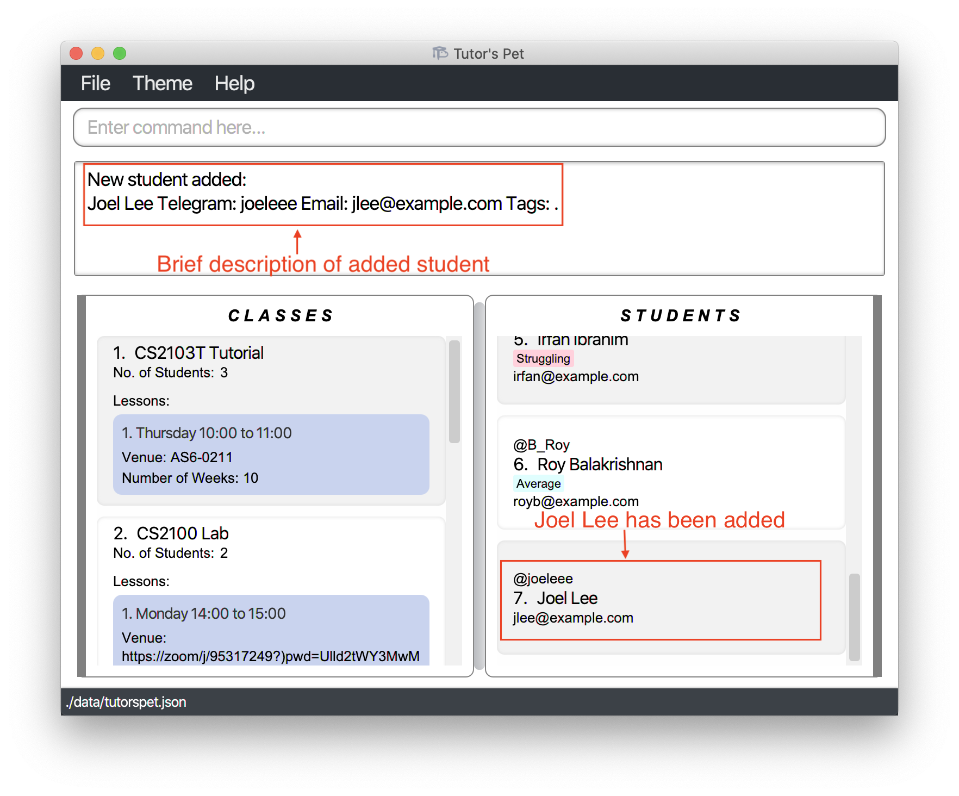This screenshot has width=959, height=796.
Task: Click the Average tag on Roy
Action: (x=538, y=483)
